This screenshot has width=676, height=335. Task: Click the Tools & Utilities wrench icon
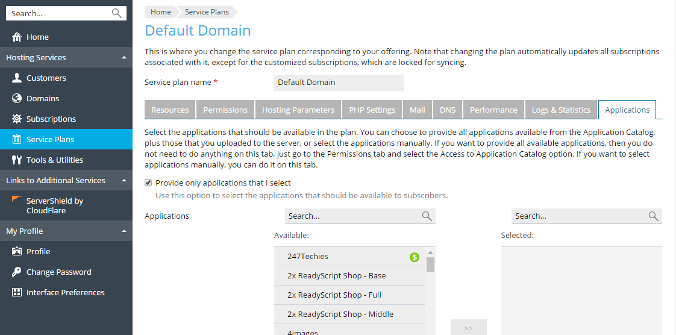coord(16,160)
